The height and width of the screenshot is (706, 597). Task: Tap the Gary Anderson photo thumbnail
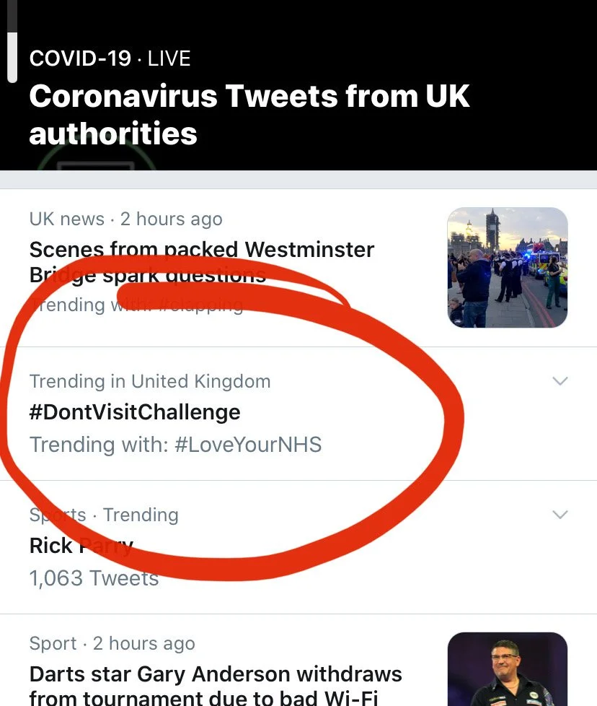coord(507,668)
